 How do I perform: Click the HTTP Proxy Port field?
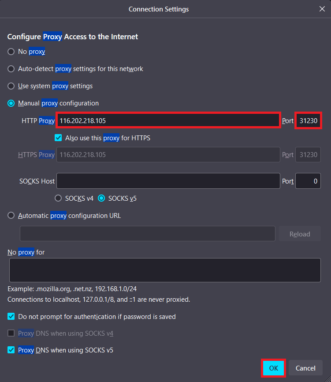click(x=308, y=120)
